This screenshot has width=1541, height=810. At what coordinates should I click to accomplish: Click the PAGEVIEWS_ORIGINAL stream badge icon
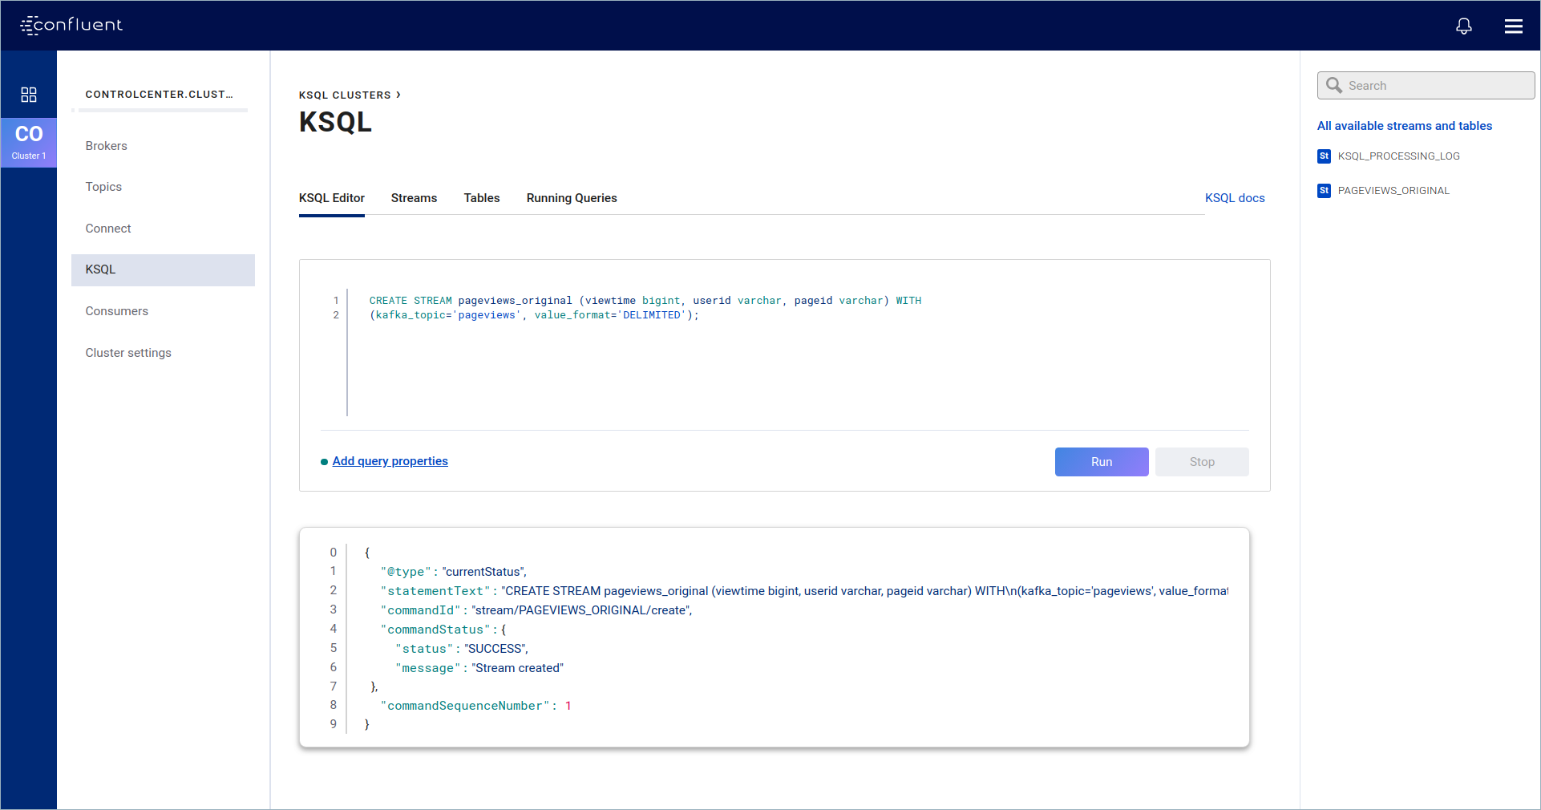point(1324,191)
